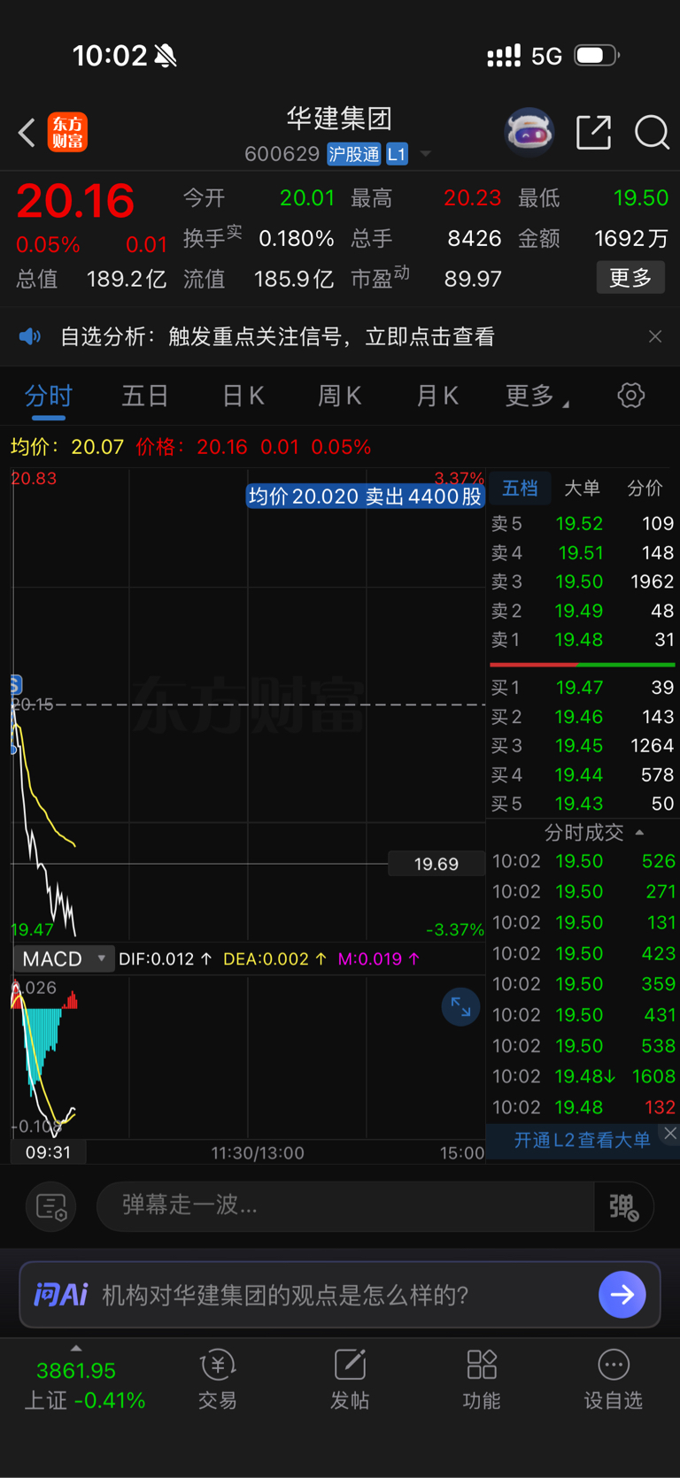Tap 市盈动 value 89.97
The image size is (680, 1478).
coord(473,280)
